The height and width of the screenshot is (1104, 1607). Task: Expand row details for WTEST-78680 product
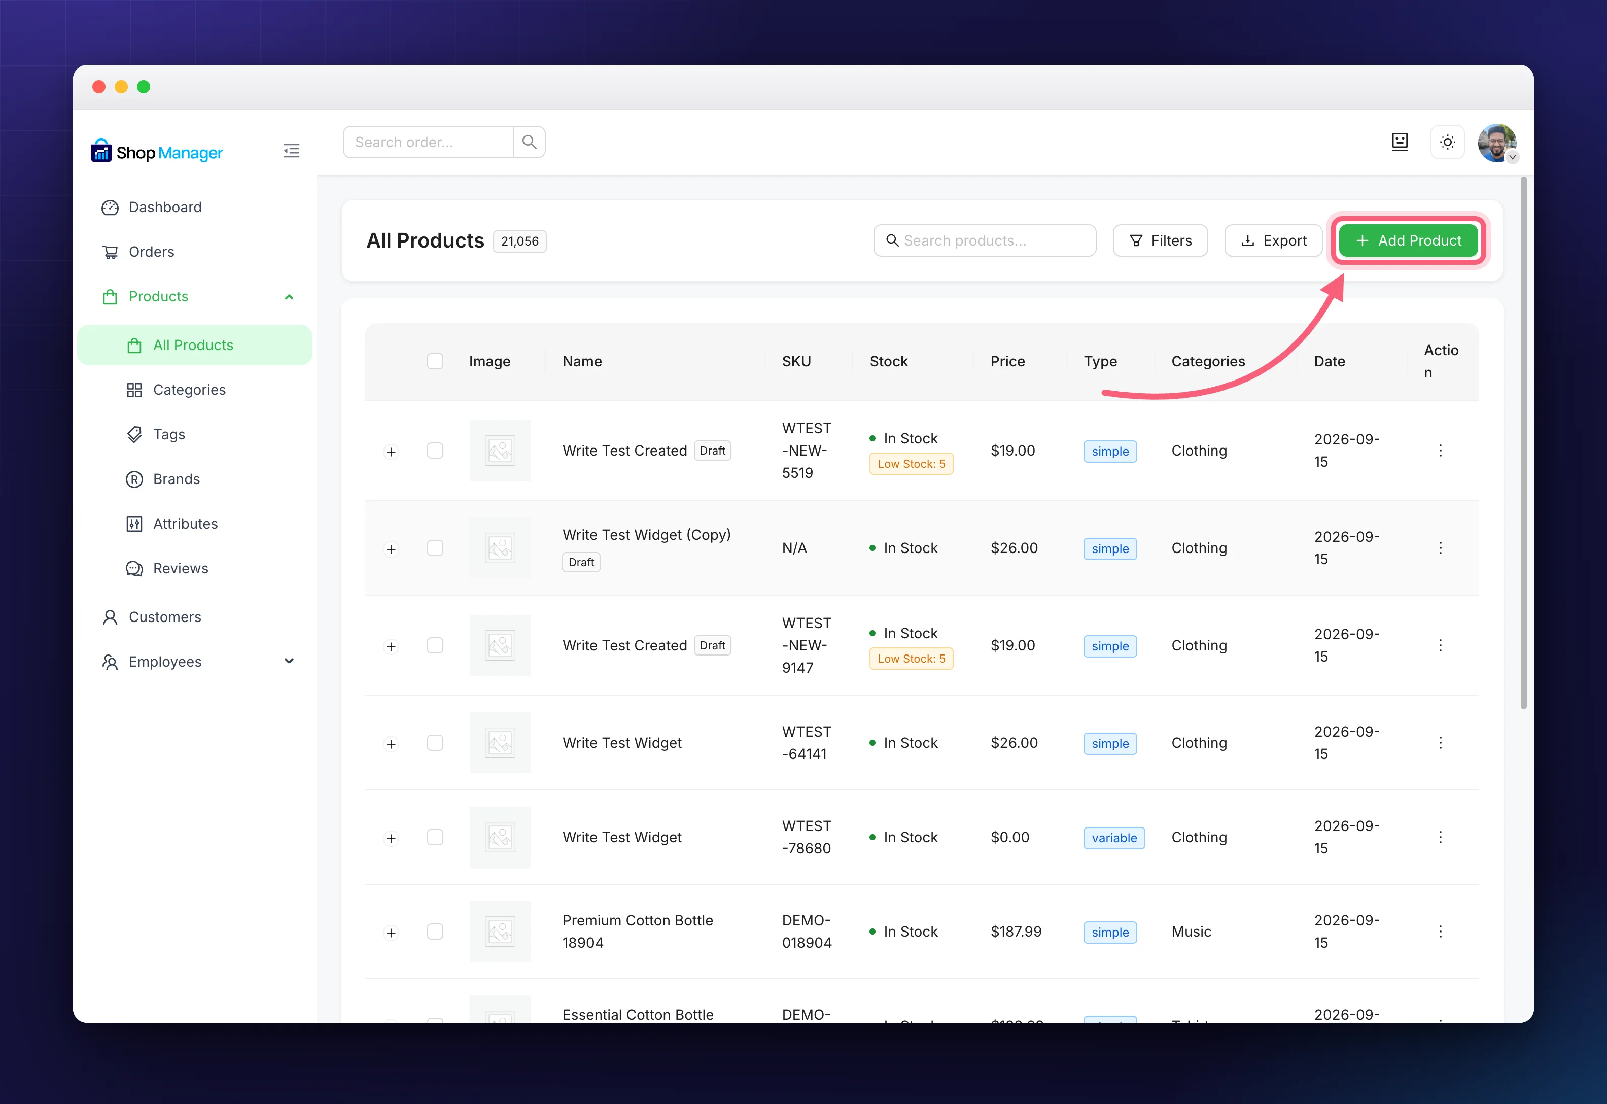click(x=391, y=838)
